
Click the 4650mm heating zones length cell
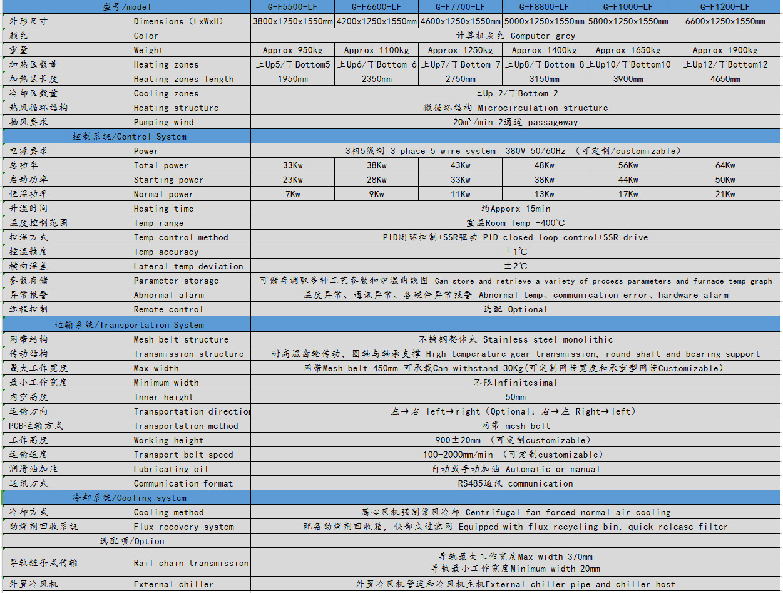725,79
